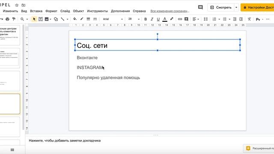Screen dimensions: 274x154
Task: Toggle Bold formatting
Action: tap(146, 19)
